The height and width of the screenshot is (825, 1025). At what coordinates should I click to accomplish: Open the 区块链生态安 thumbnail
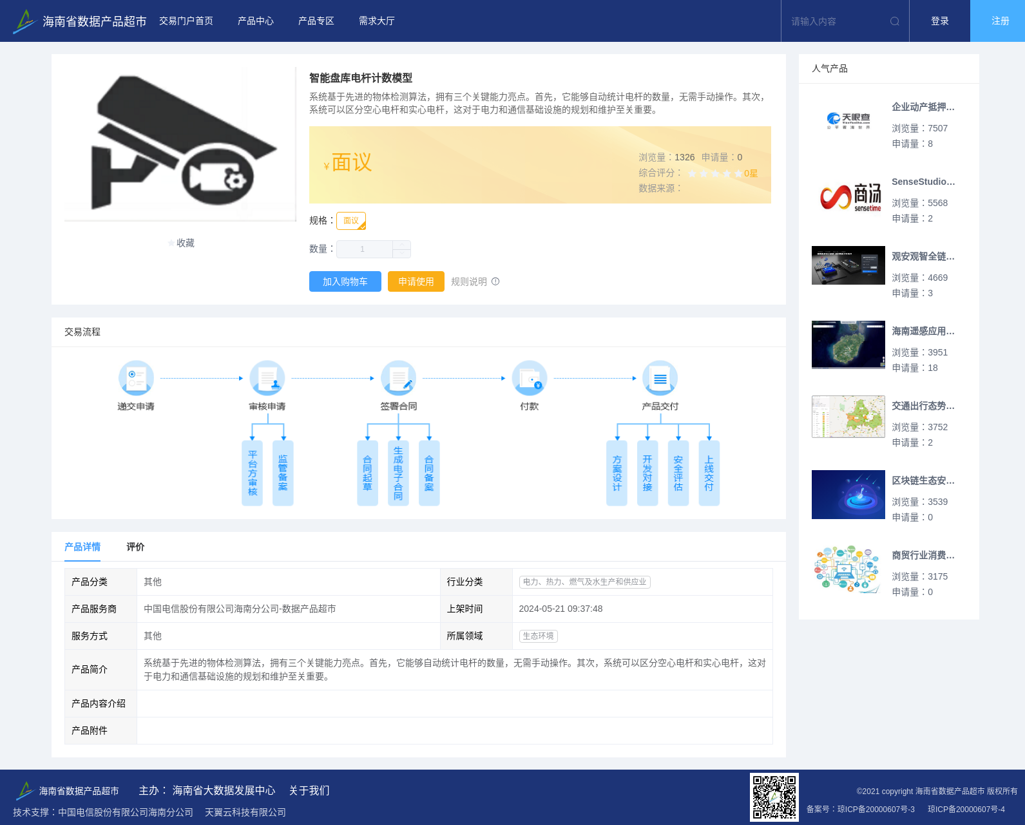848,495
